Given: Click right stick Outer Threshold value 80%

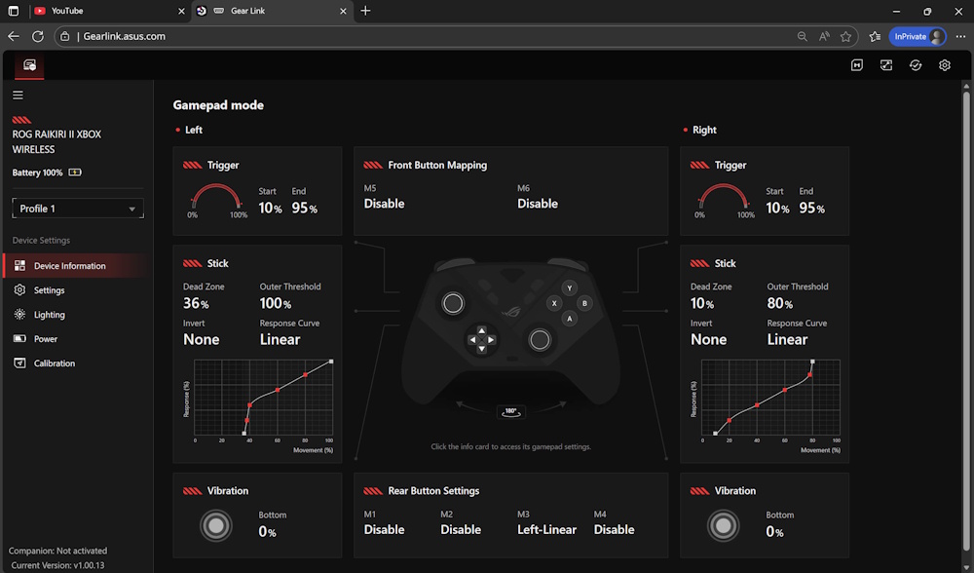Looking at the screenshot, I should 779,303.
